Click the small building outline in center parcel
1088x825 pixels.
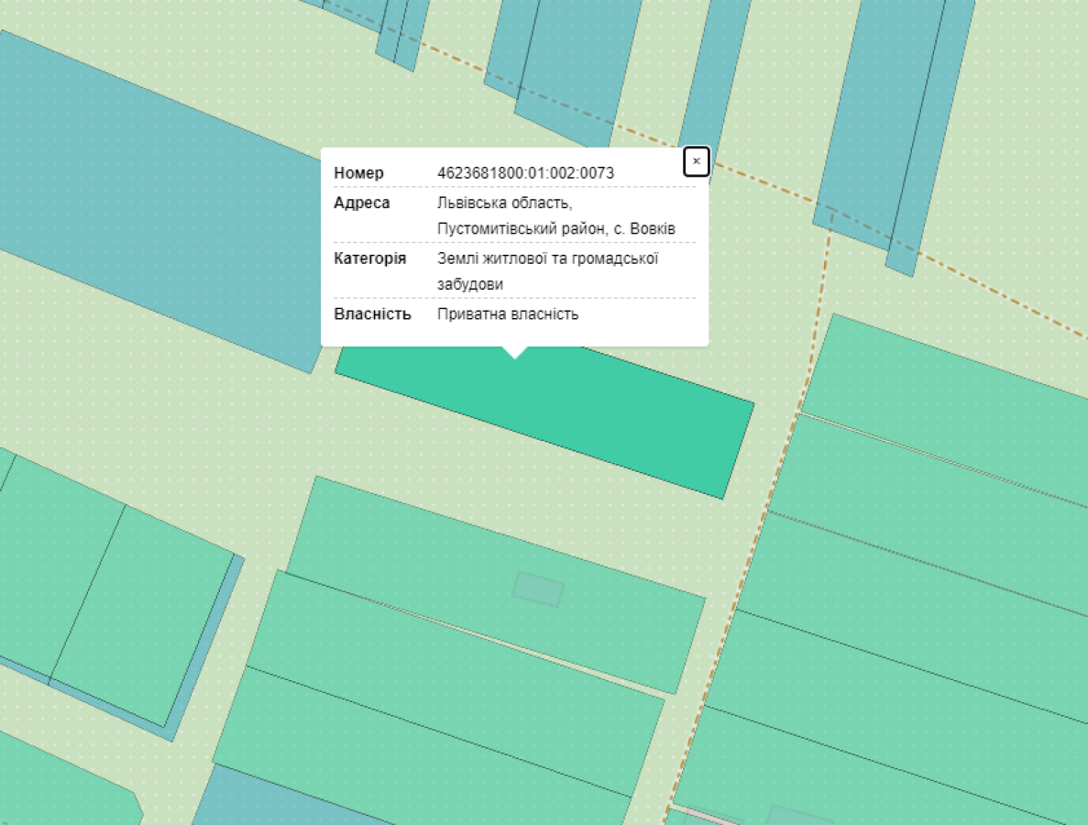point(538,589)
